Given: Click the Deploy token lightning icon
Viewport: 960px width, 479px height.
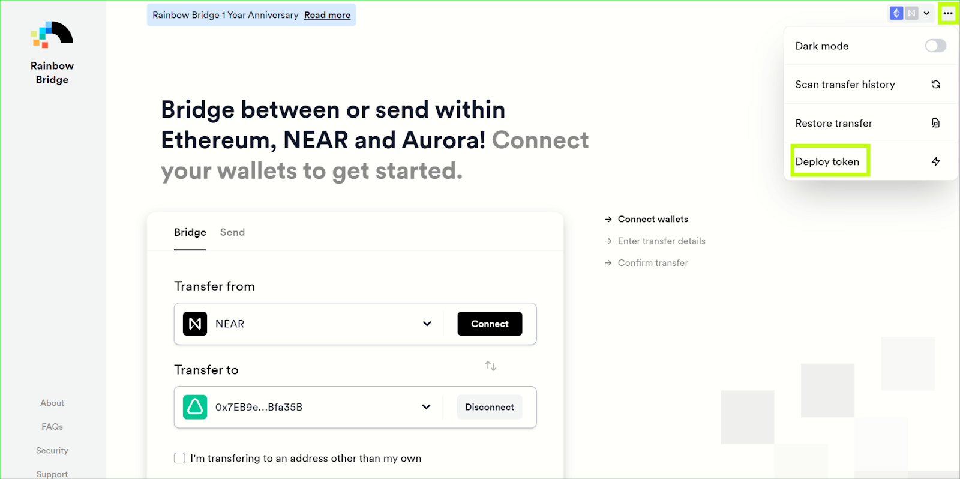Looking at the screenshot, I should (x=935, y=161).
